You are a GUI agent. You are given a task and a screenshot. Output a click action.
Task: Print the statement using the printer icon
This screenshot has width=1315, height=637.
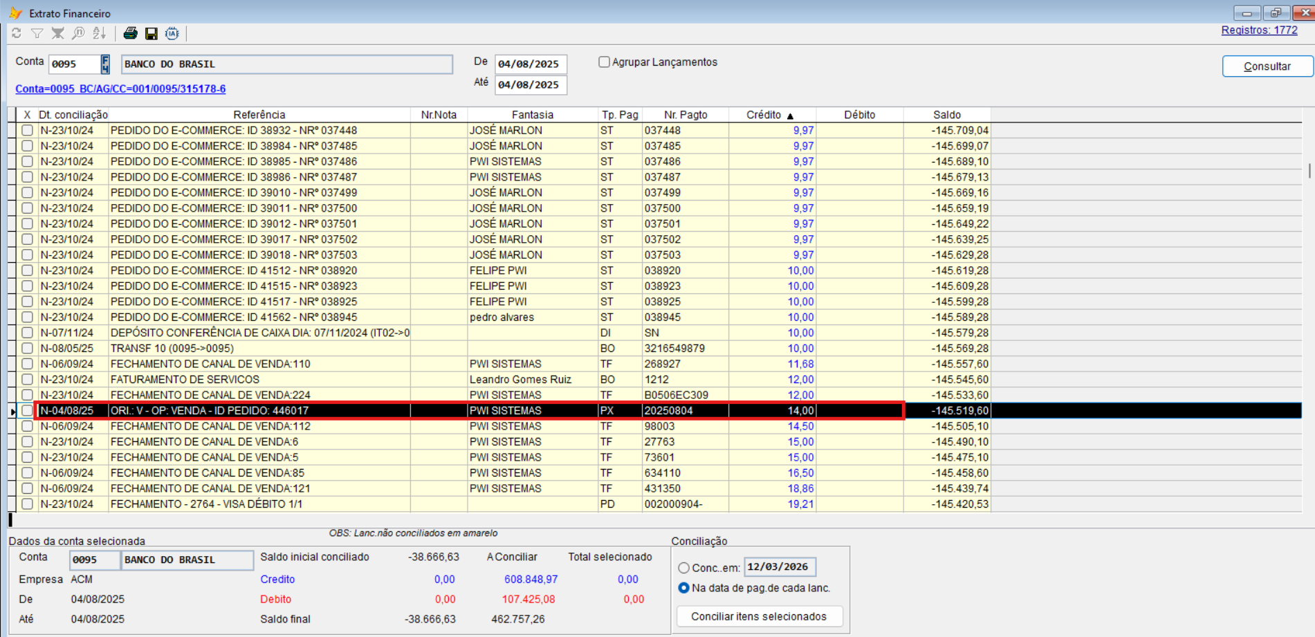pos(130,33)
